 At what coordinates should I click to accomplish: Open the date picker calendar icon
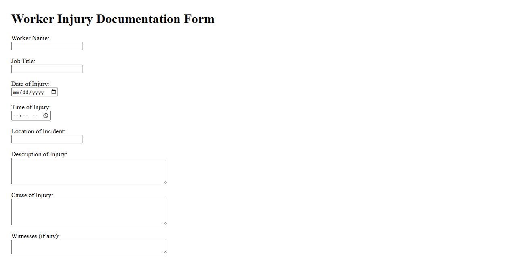click(x=54, y=92)
